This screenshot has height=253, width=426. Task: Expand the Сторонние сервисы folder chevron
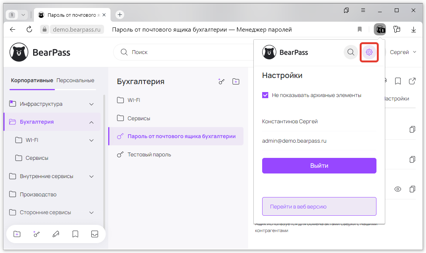click(x=91, y=213)
